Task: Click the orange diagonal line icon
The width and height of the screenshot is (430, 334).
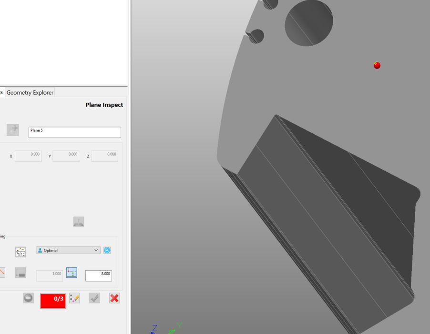Action: coord(2,273)
